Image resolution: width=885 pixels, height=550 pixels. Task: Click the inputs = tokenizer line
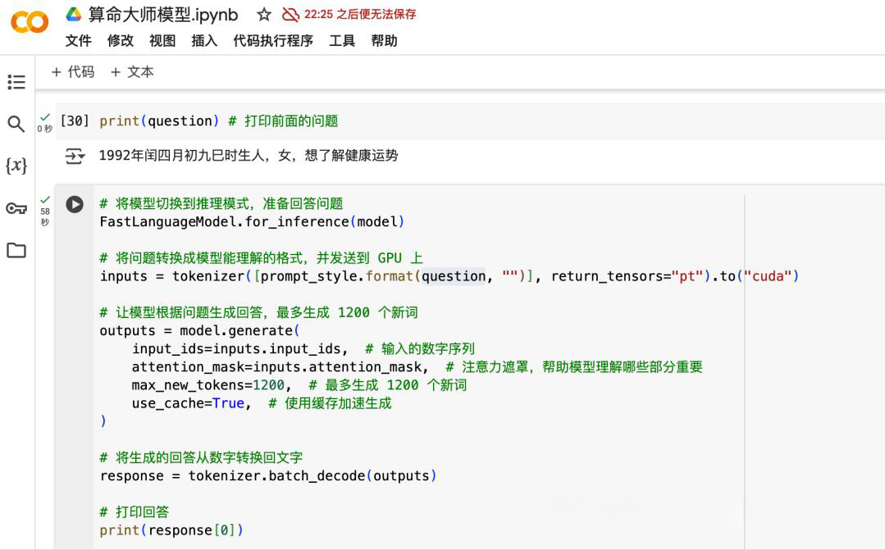pyautogui.click(x=449, y=276)
